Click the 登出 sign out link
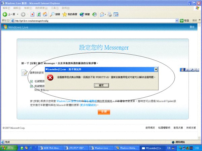This screenshot has width=202, height=151. pos(192,27)
